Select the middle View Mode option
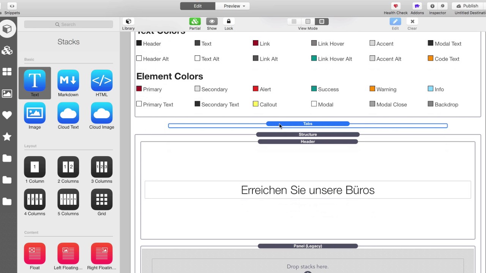 point(308,22)
